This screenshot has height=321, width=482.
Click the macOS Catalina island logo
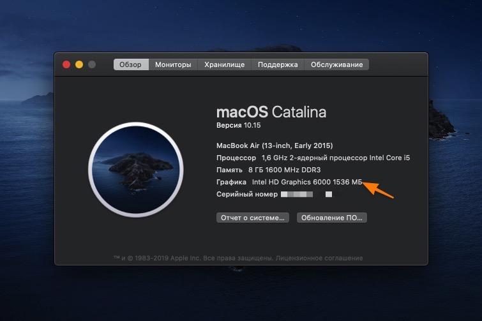pyautogui.click(x=136, y=170)
